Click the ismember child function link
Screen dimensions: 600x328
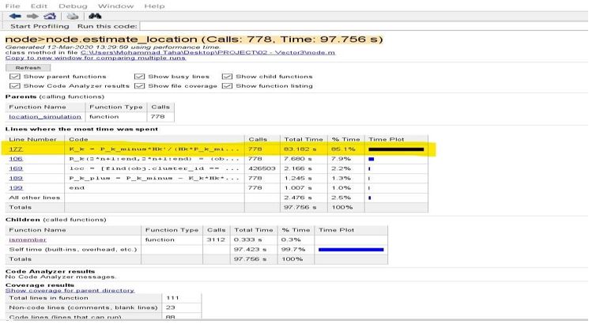pos(25,239)
